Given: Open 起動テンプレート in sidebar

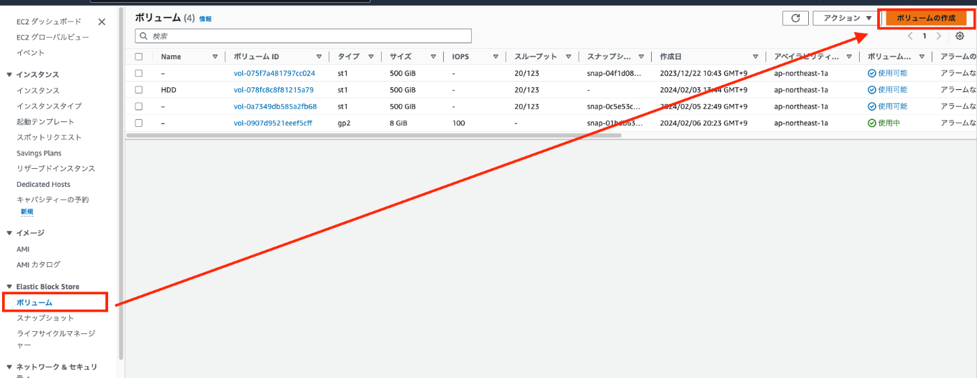Looking at the screenshot, I should coord(45,121).
